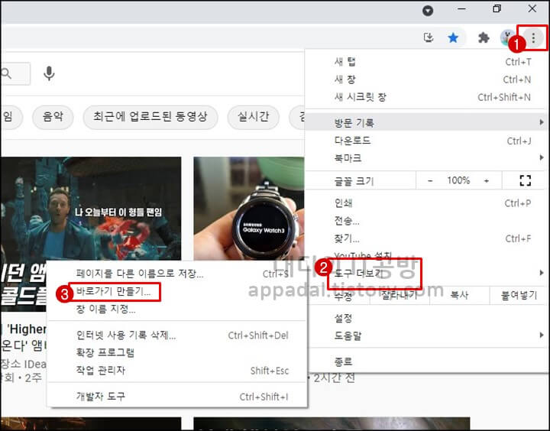Choose 창 이름 지정... submenu item
The width and height of the screenshot is (550, 431).
point(177,309)
